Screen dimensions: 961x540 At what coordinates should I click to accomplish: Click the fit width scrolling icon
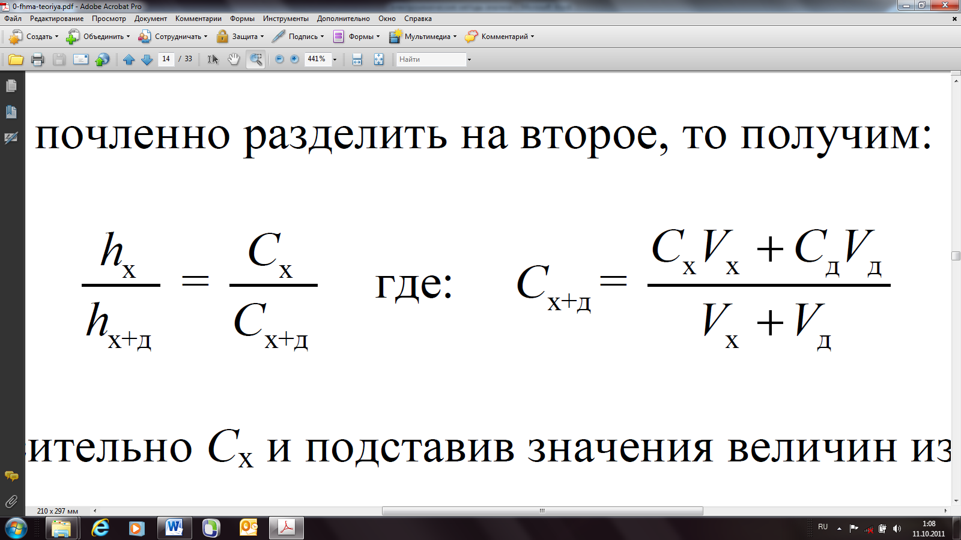357,59
